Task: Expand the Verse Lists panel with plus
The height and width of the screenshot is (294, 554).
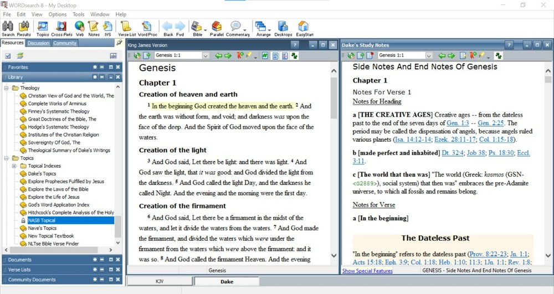Action: tap(95, 269)
